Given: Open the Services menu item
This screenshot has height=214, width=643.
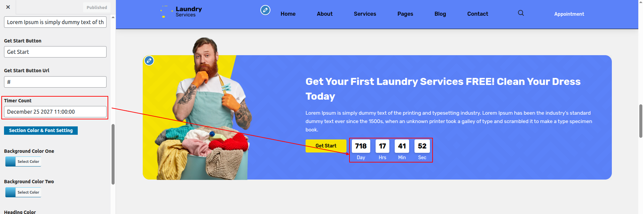Looking at the screenshot, I should pos(365,14).
